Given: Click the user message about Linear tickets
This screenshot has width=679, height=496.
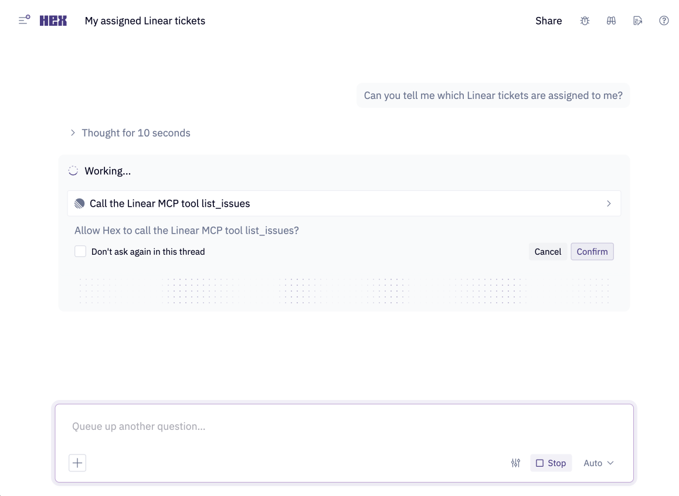Looking at the screenshot, I should tap(493, 95).
